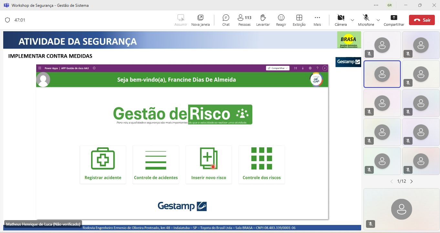Click the Assumir control button
The image size is (440, 233).
point(181,20)
